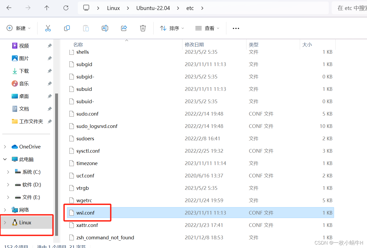The height and width of the screenshot is (248, 367).
Task: Select the file xattr.conf
Action: click(x=87, y=225)
